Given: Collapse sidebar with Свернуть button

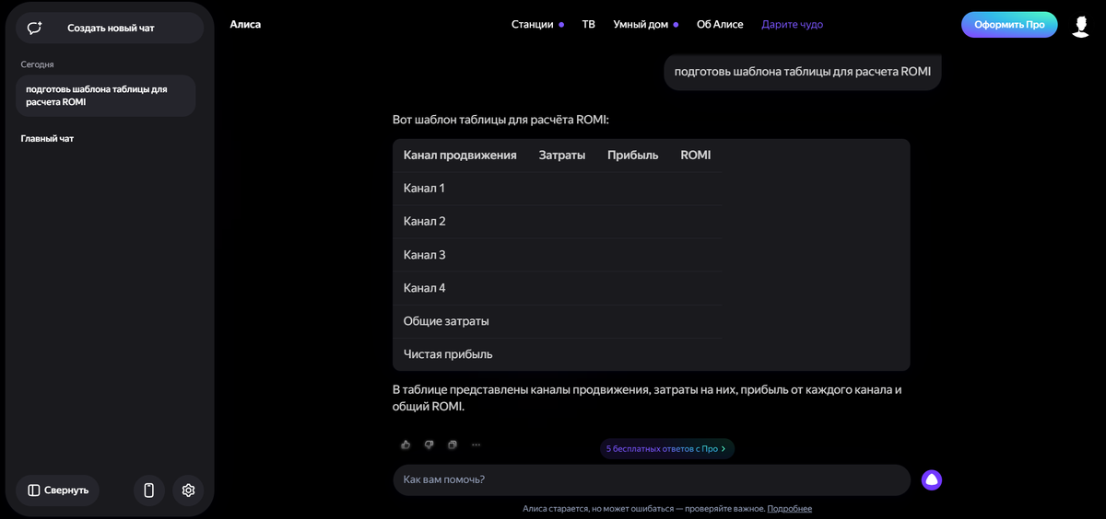Looking at the screenshot, I should click(58, 490).
